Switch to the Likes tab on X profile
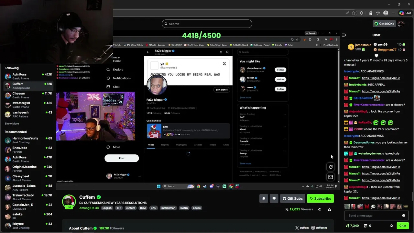Image resolution: width=414 pixels, height=233 pixels. click(x=226, y=145)
